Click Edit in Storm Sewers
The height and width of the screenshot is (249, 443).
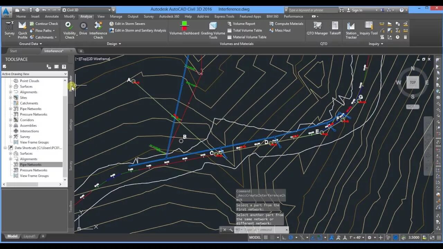click(127, 24)
